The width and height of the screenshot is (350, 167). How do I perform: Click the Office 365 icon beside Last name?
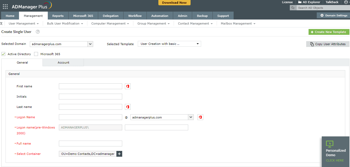click(128, 107)
